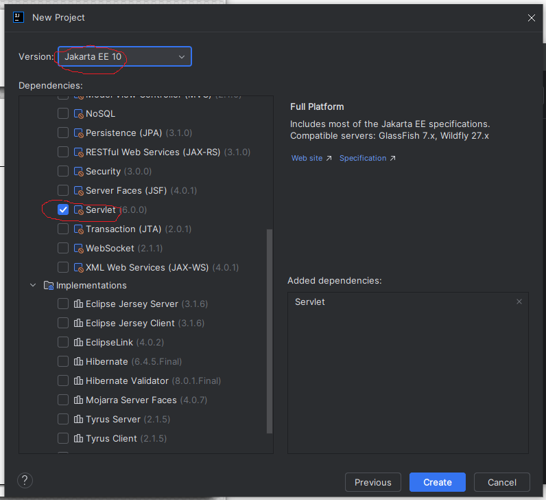Screen dimensions: 546x500
Task: Remove Servlet from added dependencies
Action: click(x=519, y=302)
